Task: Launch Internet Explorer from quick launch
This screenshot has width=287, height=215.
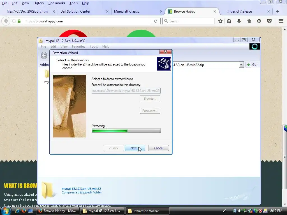Action: [18, 211]
